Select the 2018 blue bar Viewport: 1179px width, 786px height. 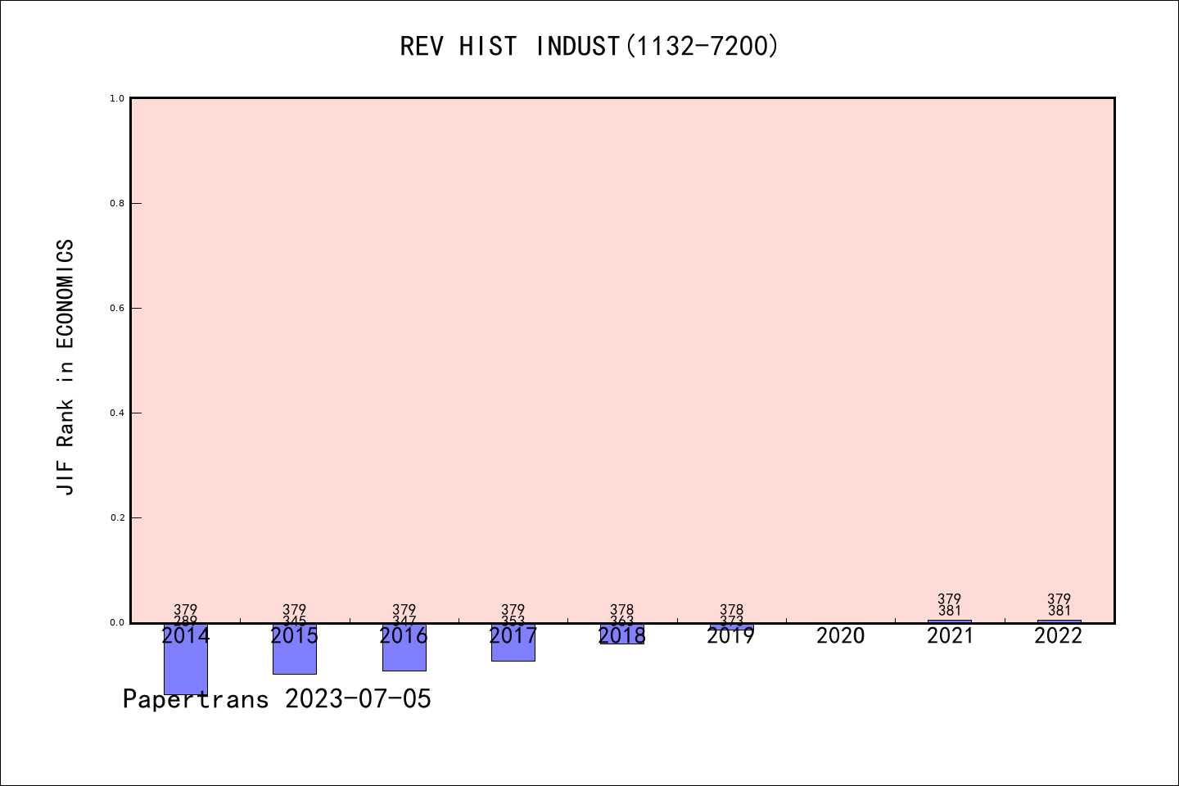tap(622, 634)
